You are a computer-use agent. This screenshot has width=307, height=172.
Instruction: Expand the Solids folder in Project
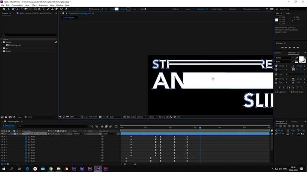[x=1, y=51]
